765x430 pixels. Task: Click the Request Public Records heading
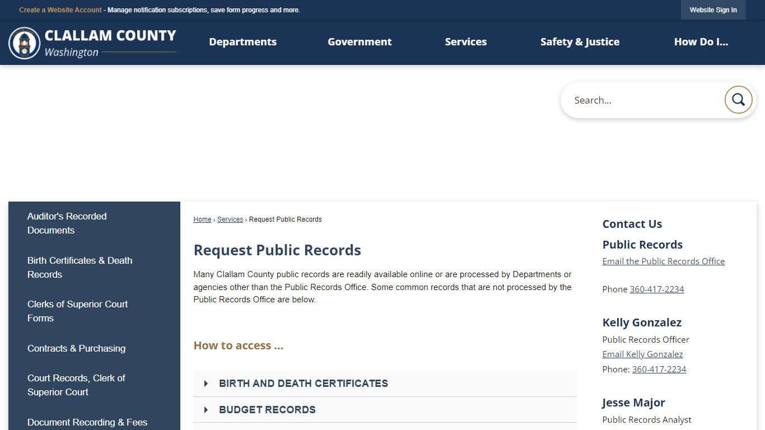tap(277, 250)
